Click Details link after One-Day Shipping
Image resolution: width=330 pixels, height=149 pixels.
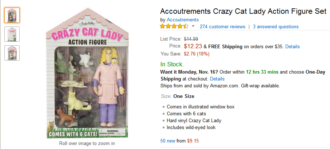tap(217, 79)
